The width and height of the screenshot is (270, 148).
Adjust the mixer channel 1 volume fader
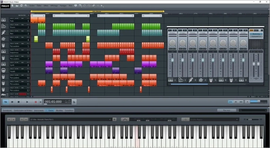(x=172, y=60)
